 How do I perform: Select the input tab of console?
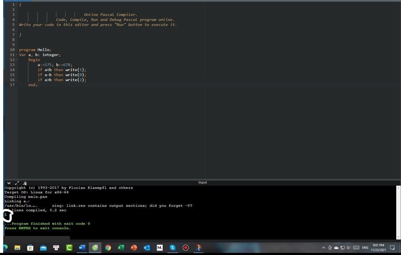coord(202,182)
